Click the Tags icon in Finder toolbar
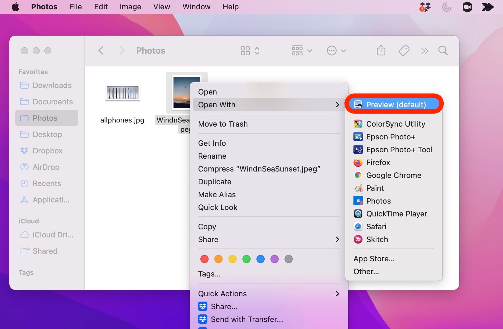 (404, 50)
